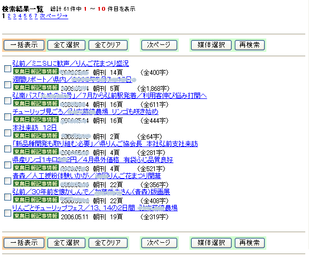
Task: Click the date text 2006.05.11
Action: click(x=75, y=217)
